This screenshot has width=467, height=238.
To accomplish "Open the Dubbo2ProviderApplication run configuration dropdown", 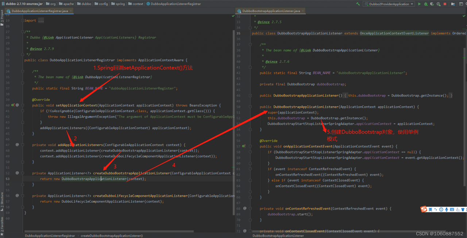I will tap(389, 4).
